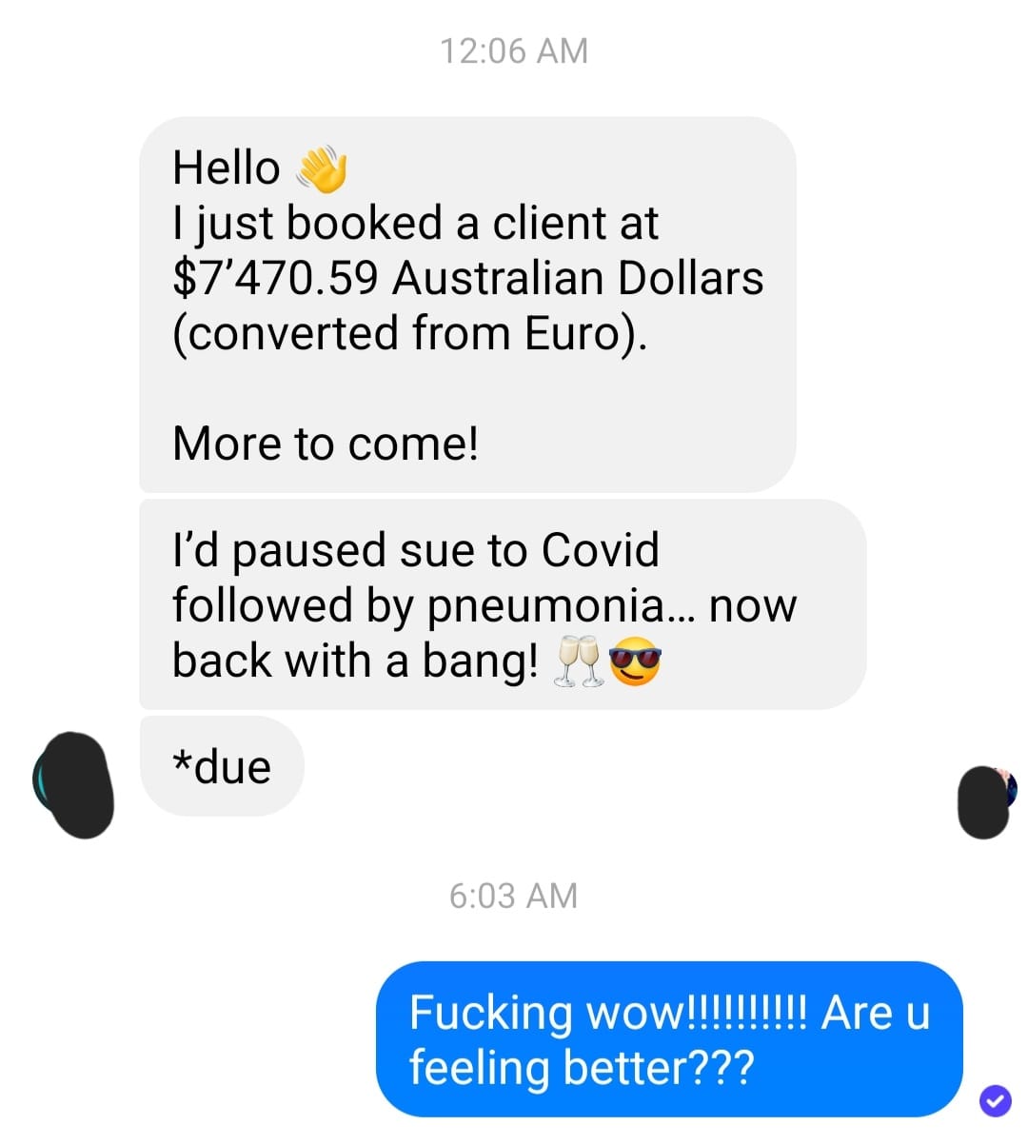Viewport: 1028px width, 1145px height.
Task: Click the '$7'470.59 Australian Dollars' text
Action: click(x=467, y=278)
